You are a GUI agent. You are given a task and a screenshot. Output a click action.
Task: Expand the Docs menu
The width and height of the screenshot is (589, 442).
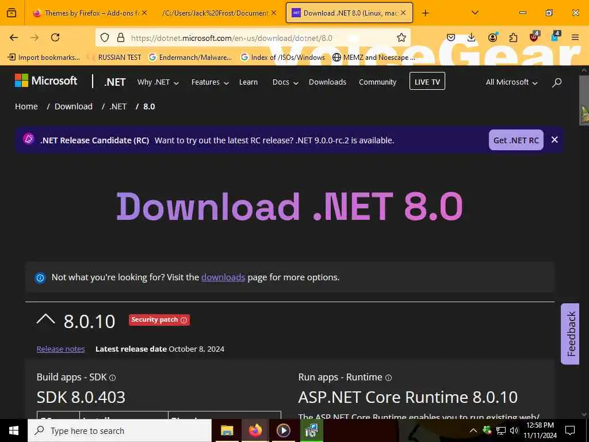click(x=285, y=82)
